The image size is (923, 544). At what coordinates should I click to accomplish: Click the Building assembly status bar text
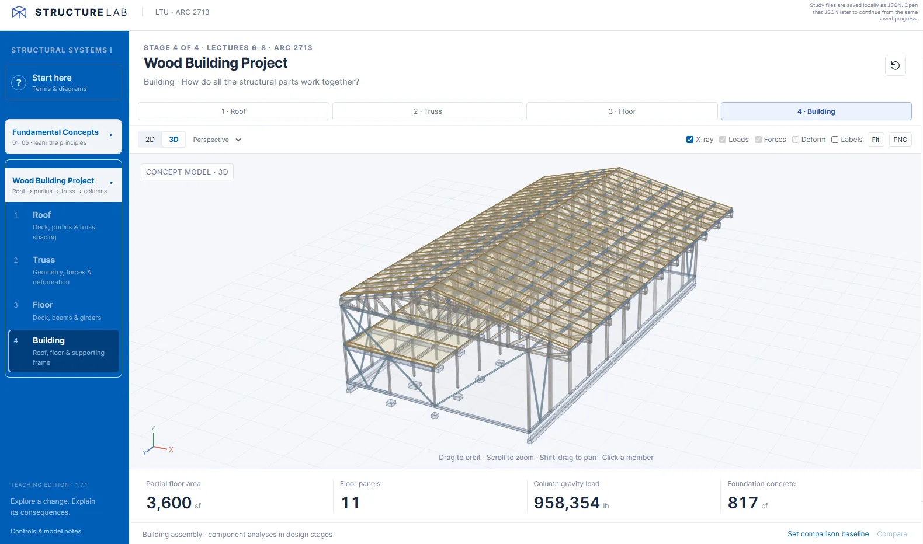coord(237,535)
